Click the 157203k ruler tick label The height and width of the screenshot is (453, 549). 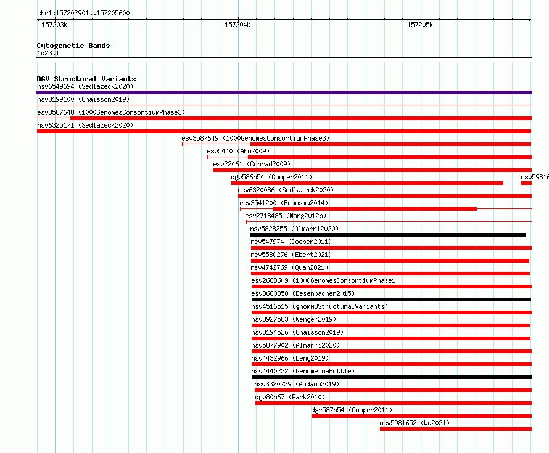tap(54, 25)
